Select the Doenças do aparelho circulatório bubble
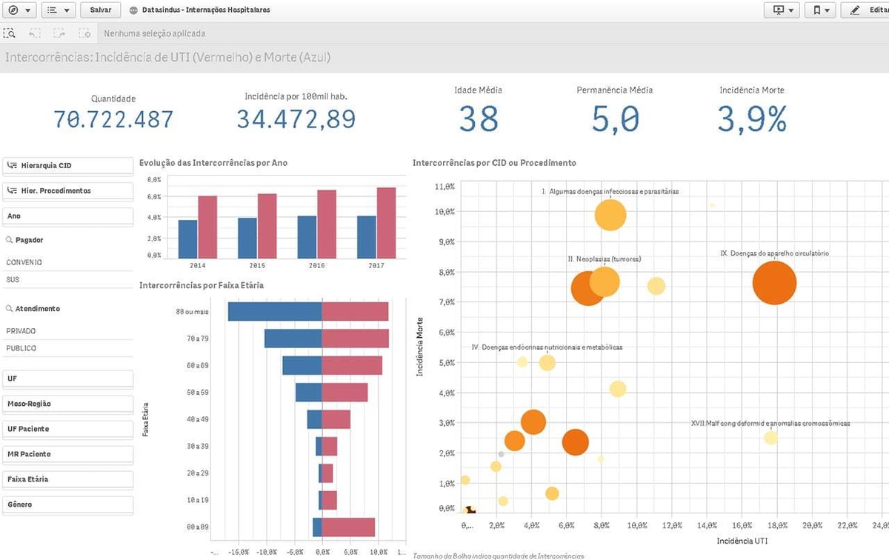Screen dimensions: 889x560 tap(774, 283)
